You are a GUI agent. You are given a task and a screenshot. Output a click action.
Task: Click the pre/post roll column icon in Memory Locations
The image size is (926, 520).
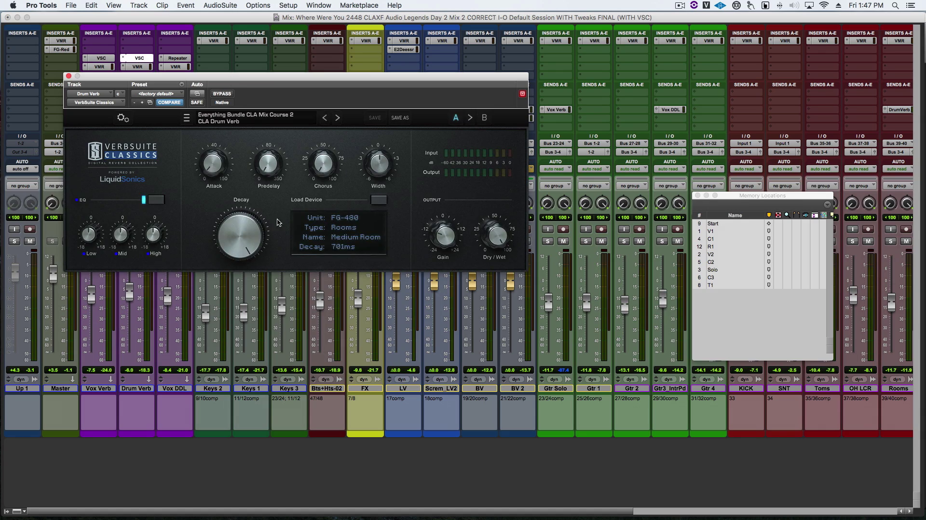point(796,215)
